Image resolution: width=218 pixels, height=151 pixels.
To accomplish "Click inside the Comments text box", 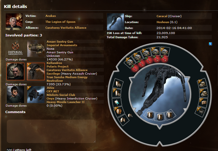I will click(x=51, y=131).
